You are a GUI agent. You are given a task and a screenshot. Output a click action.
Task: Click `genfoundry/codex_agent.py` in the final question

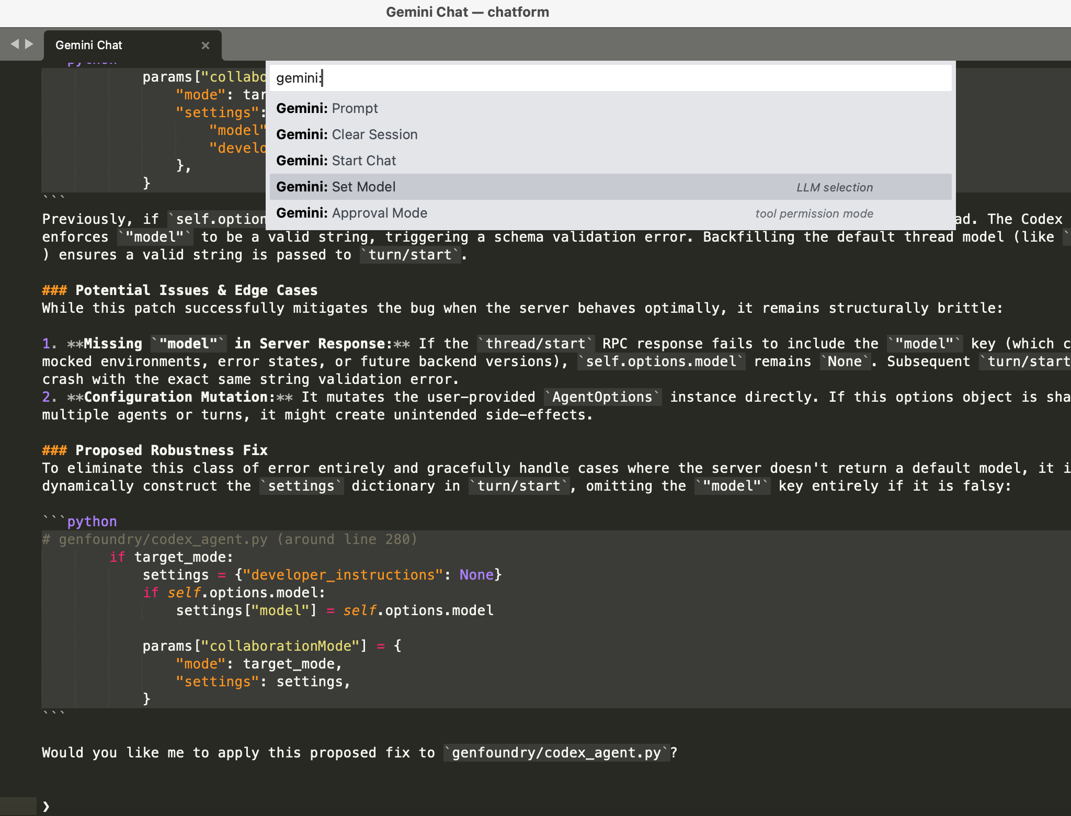[556, 753]
